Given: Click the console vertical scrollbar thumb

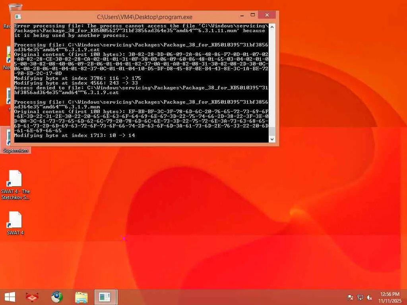Looking at the screenshot, I should click(272, 131).
